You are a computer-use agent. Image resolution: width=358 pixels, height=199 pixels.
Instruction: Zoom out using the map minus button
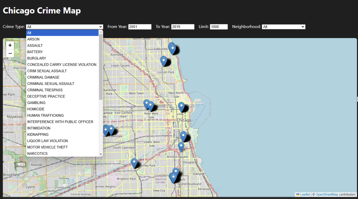tap(10, 53)
